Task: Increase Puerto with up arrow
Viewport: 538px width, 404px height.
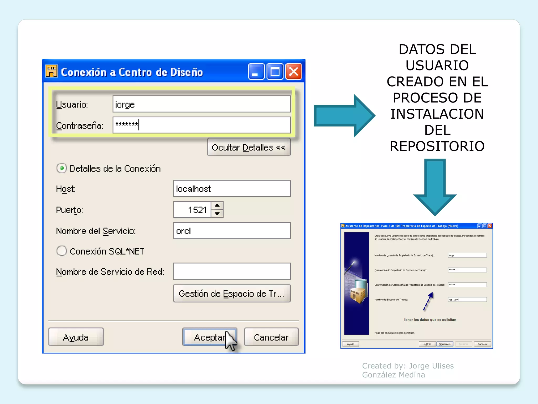Action: click(x=217, y=205)
